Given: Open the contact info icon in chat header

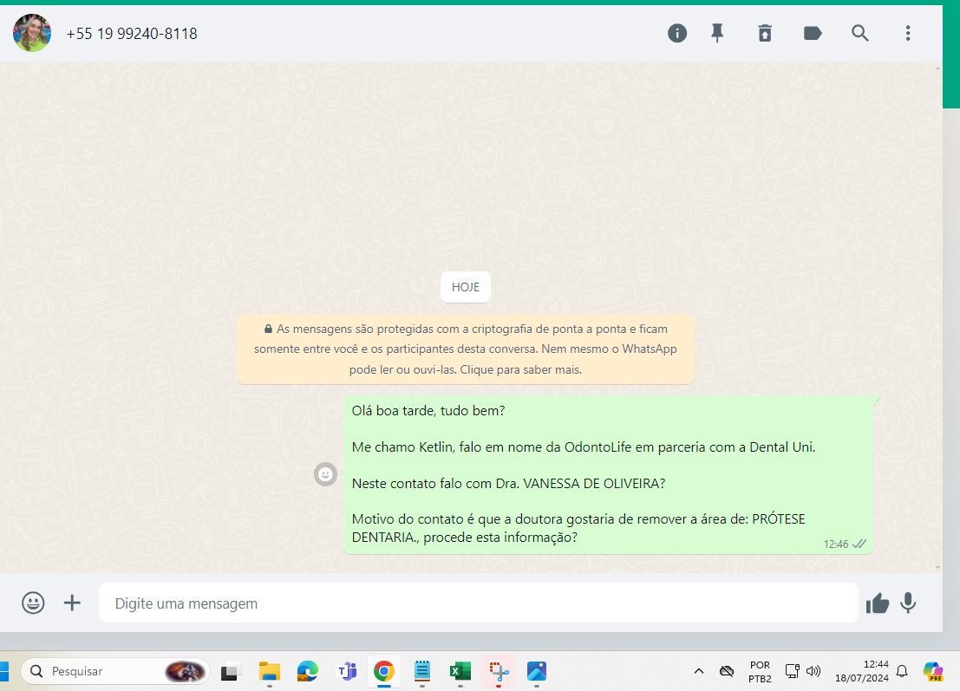Looking at the screenshot, I should pos(677,33).
